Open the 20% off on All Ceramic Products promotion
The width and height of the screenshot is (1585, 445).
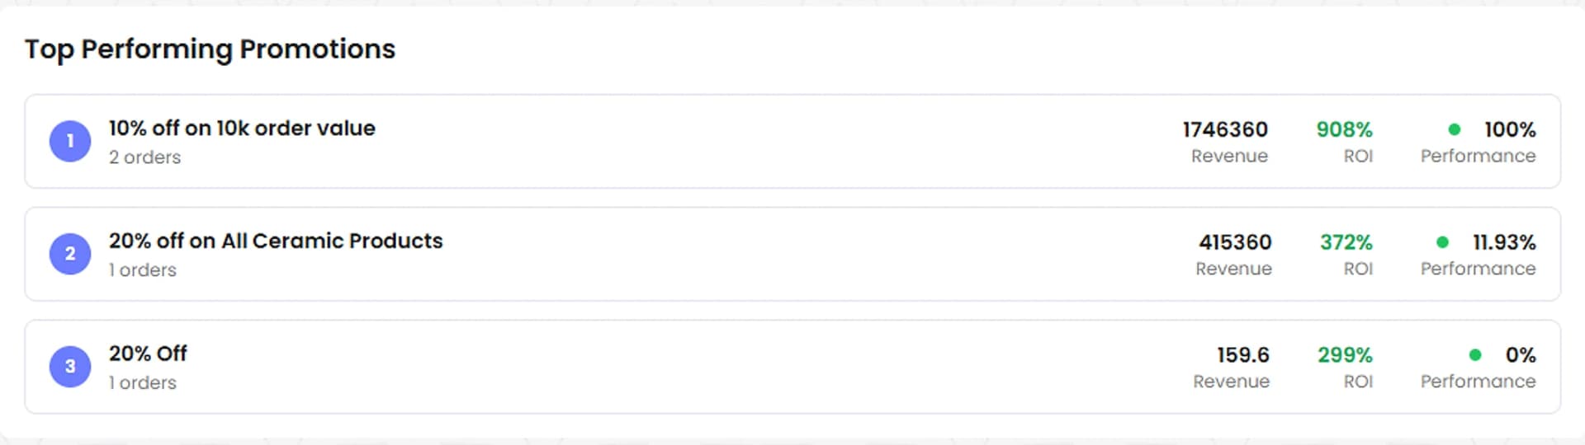click(276, 241)
